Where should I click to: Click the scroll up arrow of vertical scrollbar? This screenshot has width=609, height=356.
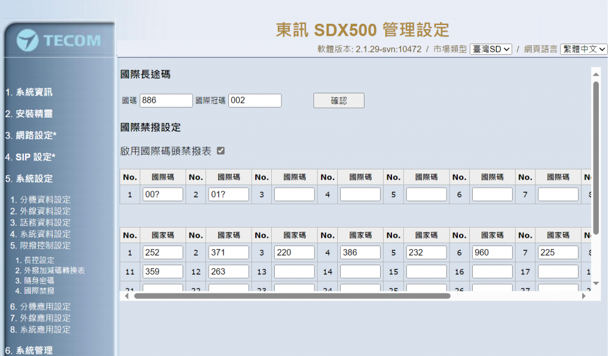click(x=596, y=74)
